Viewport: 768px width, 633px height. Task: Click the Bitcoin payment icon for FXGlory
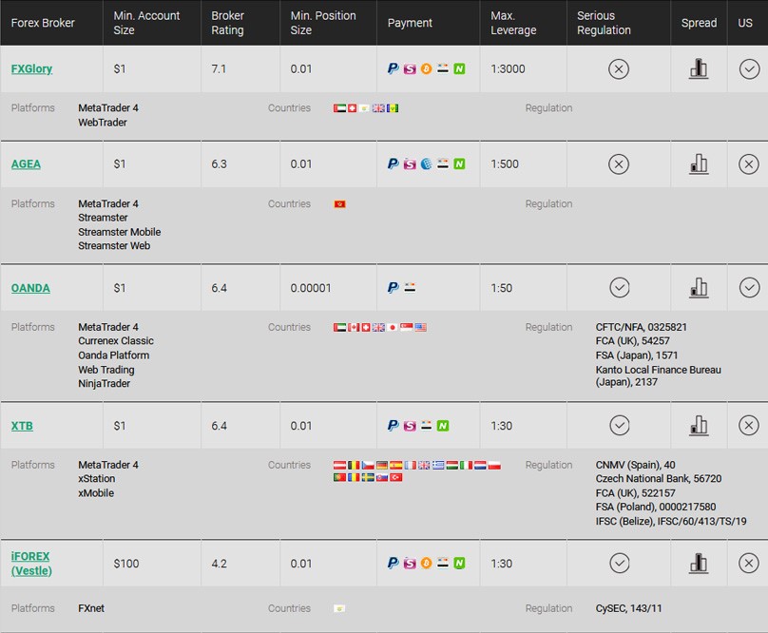pyautogui.click(x=426, y=69)
